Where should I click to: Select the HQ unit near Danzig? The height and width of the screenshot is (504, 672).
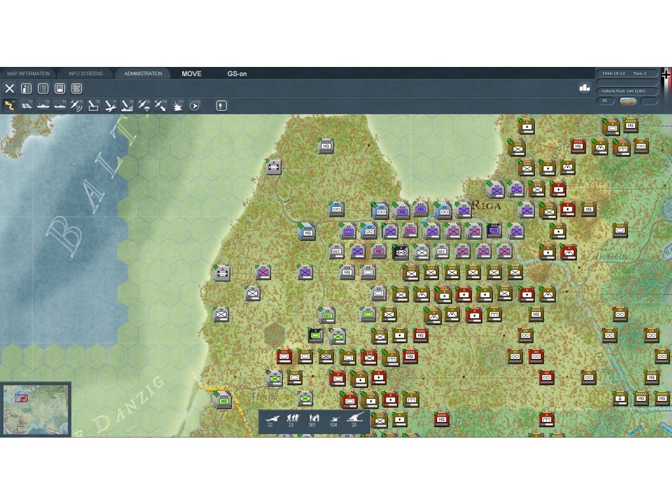[x=223, y=399]
